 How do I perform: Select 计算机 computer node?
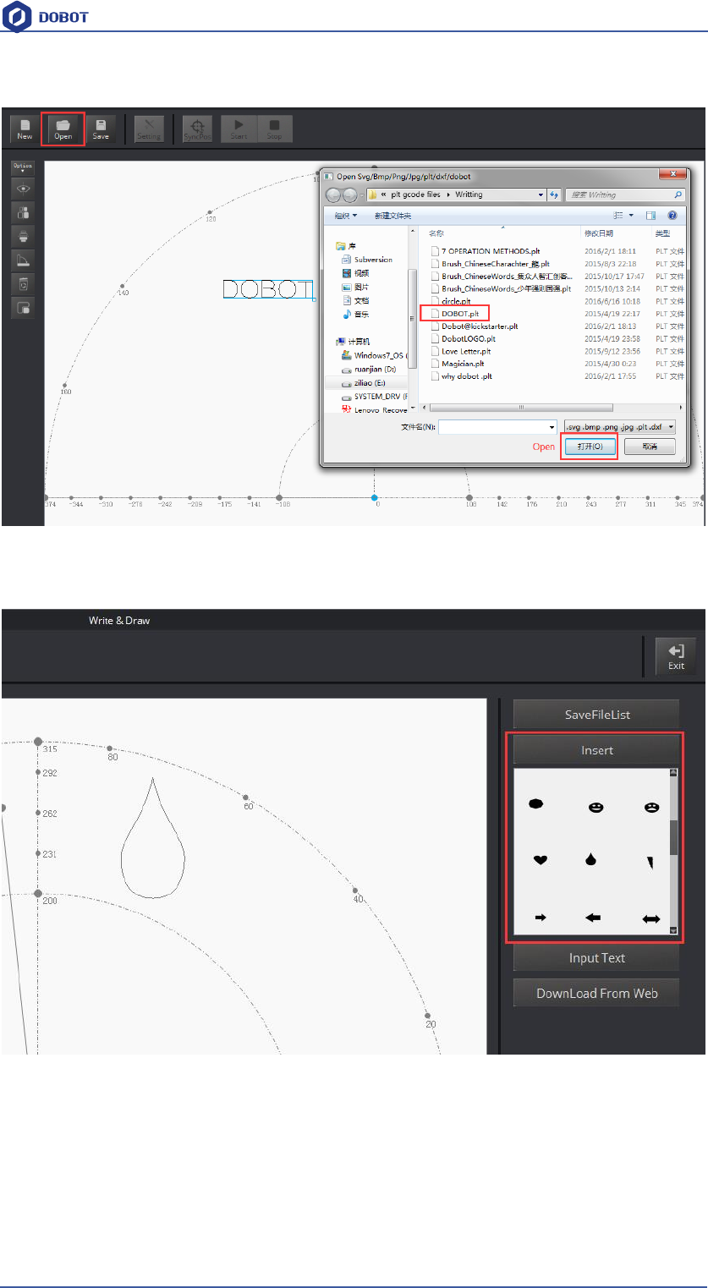[354, 342]
